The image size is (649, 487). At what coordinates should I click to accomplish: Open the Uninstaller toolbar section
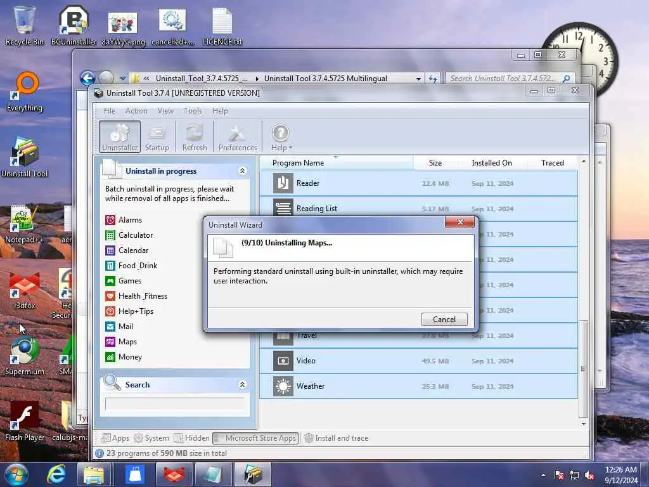[x=120, y=137]
